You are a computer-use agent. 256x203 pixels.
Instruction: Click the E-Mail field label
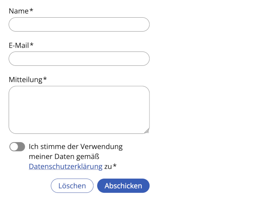[19, 45]
